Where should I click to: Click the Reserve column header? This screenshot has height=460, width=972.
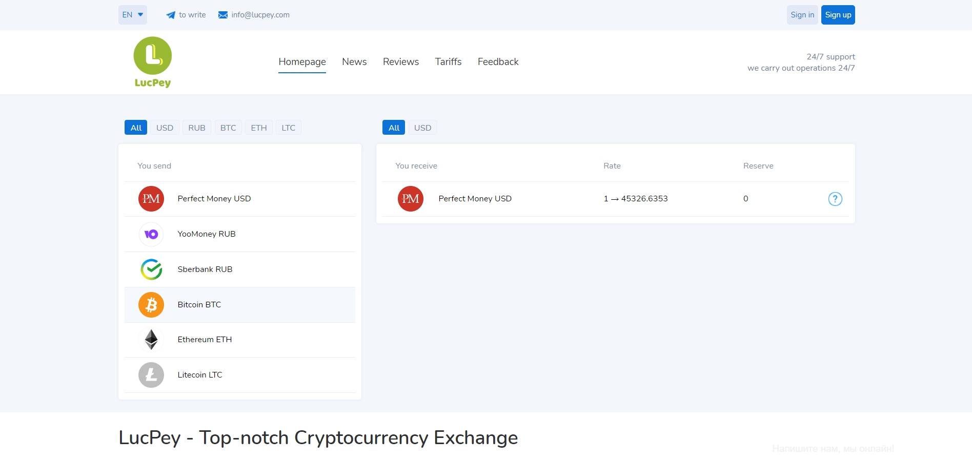[x=758, y=166]
